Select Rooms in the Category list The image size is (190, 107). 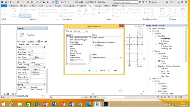[72, 49]
